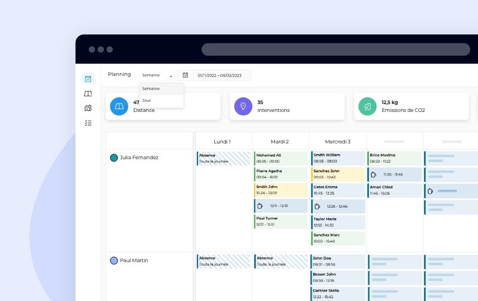Click the date range field 01/11/2022 – 09/02/2023
Screen dimensions: 478x301
click(x=222, y=75)
